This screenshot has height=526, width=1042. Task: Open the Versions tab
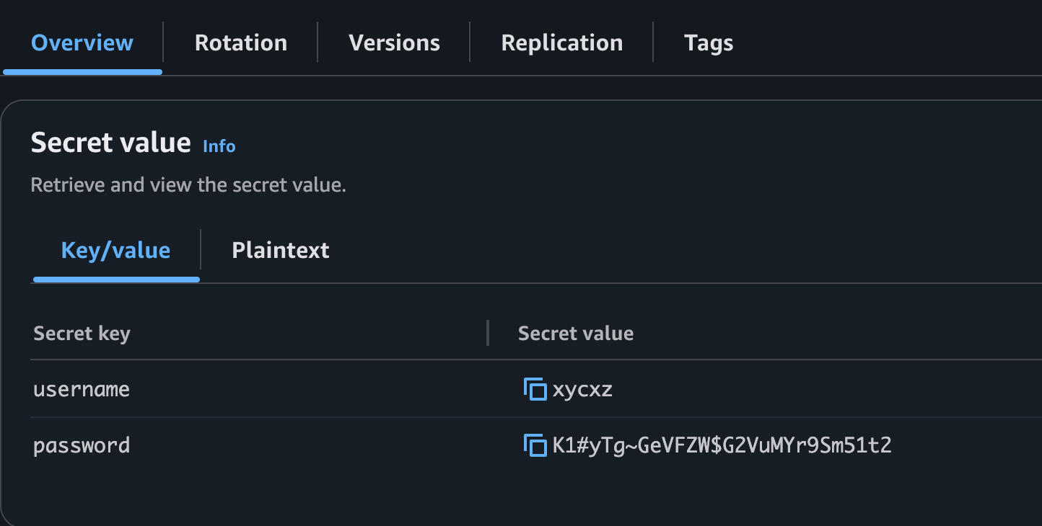[394, 42]
